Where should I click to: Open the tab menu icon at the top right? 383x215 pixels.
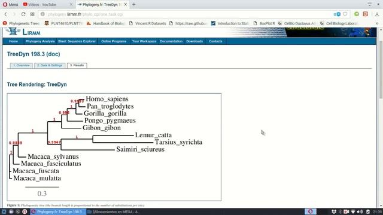370,4
